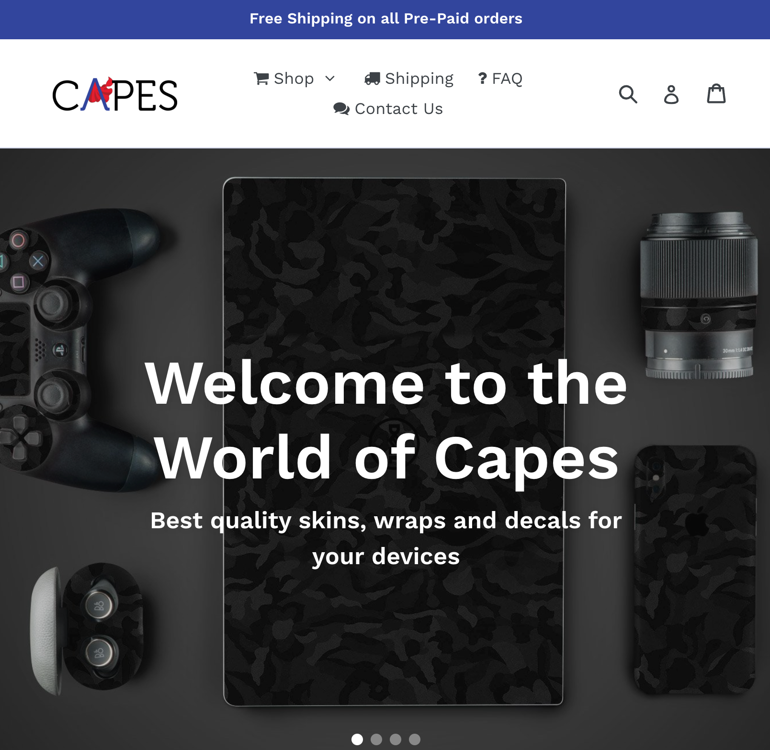This screenshot has height=750, width=770.
Task: Click the camo tablet skin hero image
Action: click(x=394, y=442)
